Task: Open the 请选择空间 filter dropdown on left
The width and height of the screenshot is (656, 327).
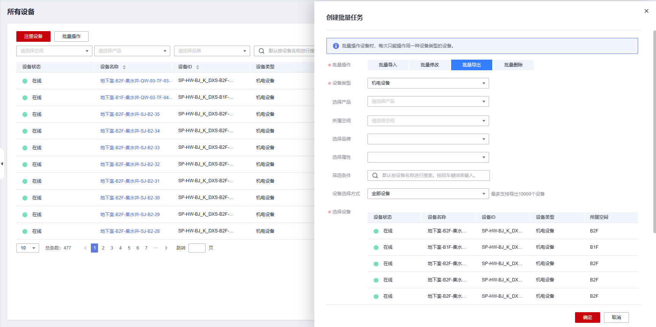Action: tap(54, 51)
